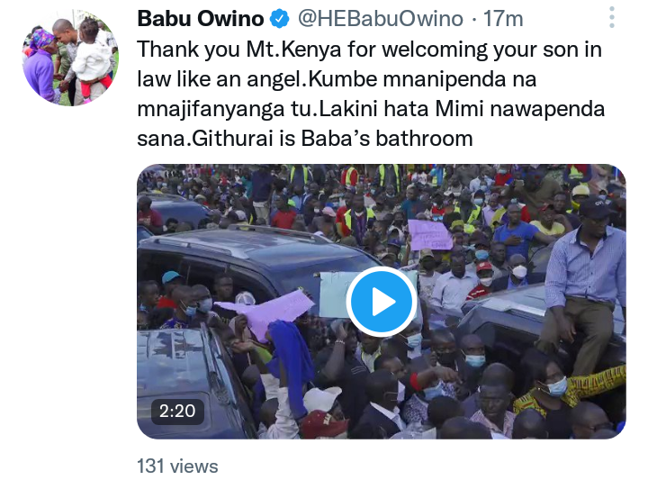Click the 17m timestamp link
The width and height of the screenshot is (648, 498).
coord(503,19)
